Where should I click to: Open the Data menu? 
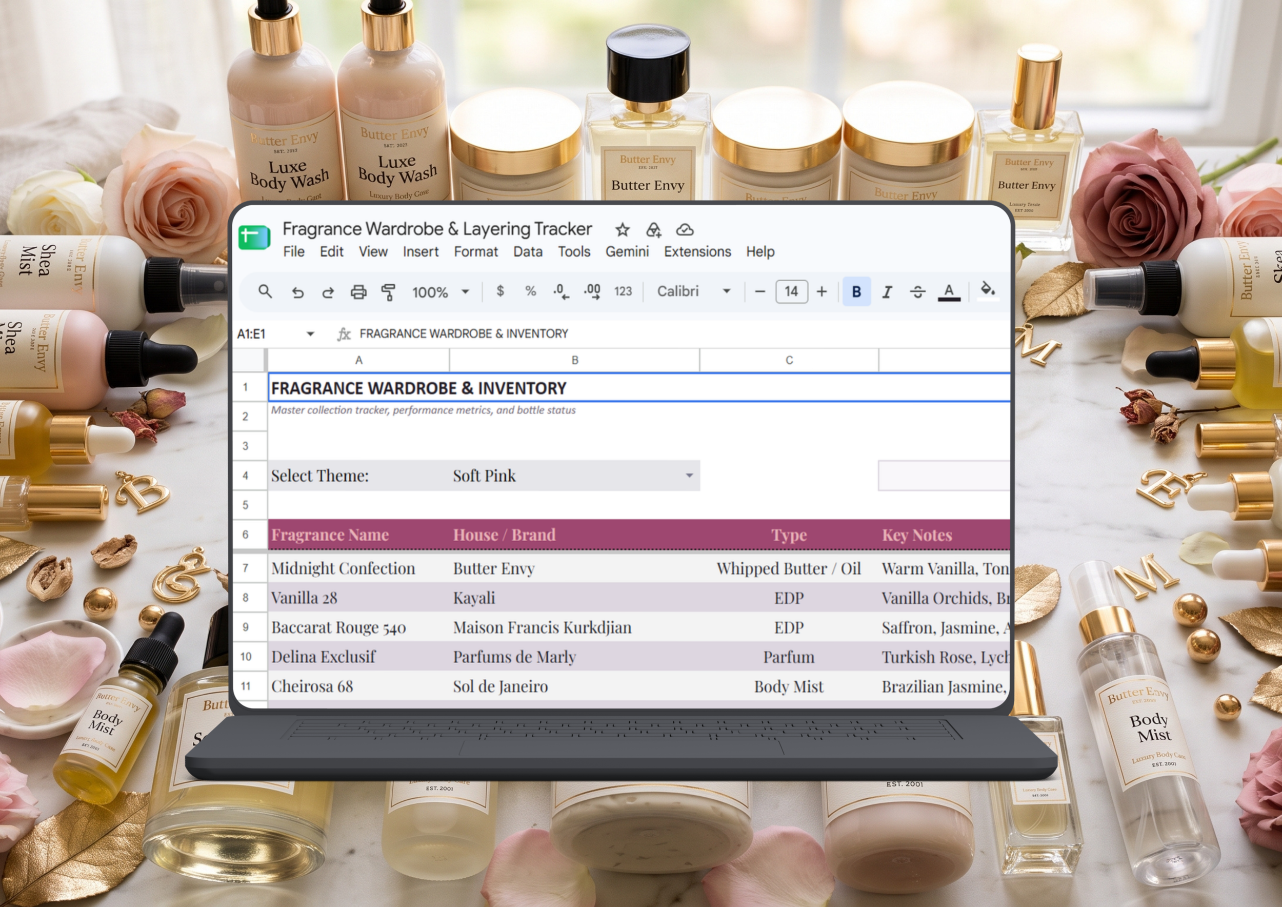(x=528, y=252)
